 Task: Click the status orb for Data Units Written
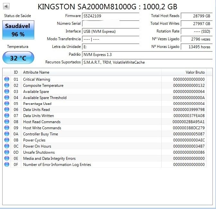pos(7,115)
